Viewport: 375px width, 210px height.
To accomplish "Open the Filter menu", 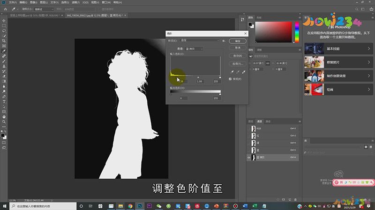I will tap(75, 2).
